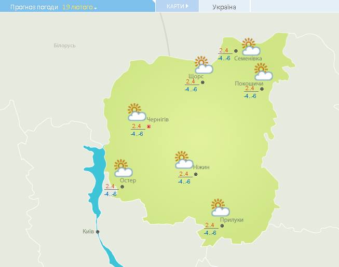The height and width of the screenshot is (267, 339).
Task: Open the Чернігів city label
Action: point(158,119)
